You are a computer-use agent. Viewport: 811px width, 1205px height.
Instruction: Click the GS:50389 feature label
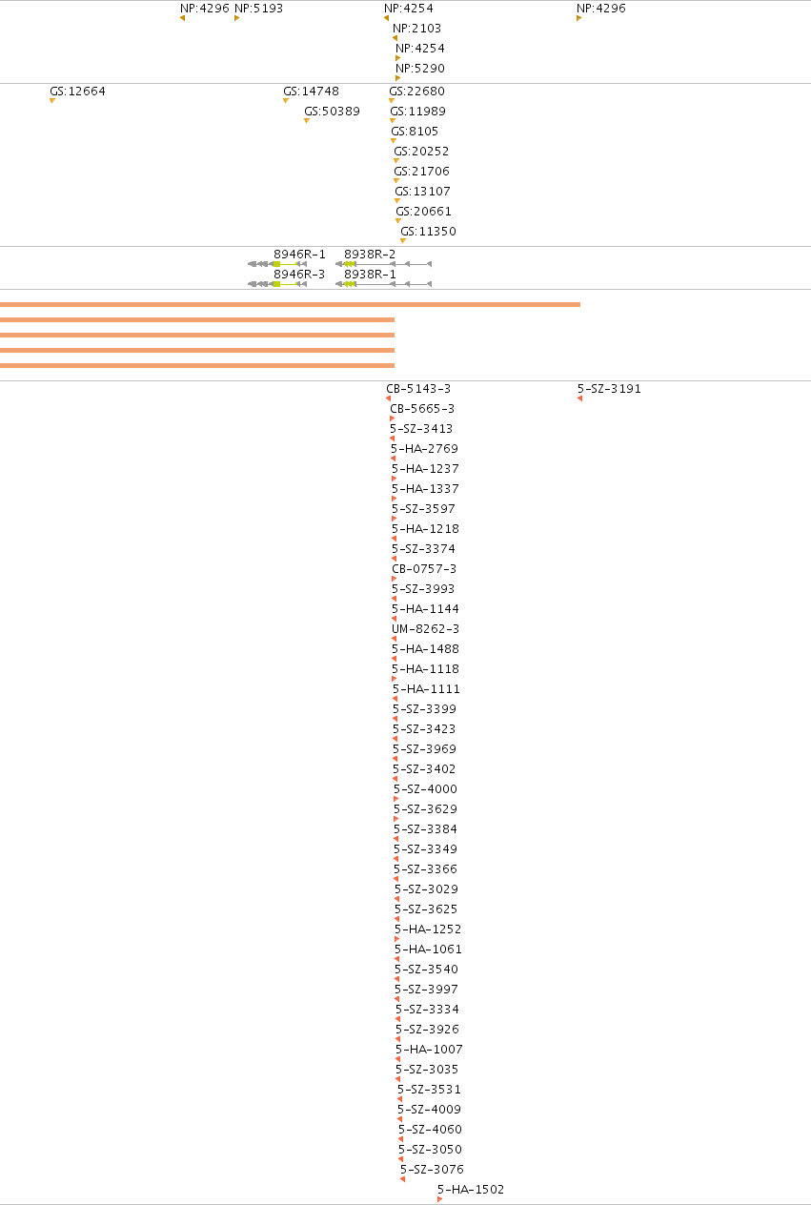tap(332, 112)
